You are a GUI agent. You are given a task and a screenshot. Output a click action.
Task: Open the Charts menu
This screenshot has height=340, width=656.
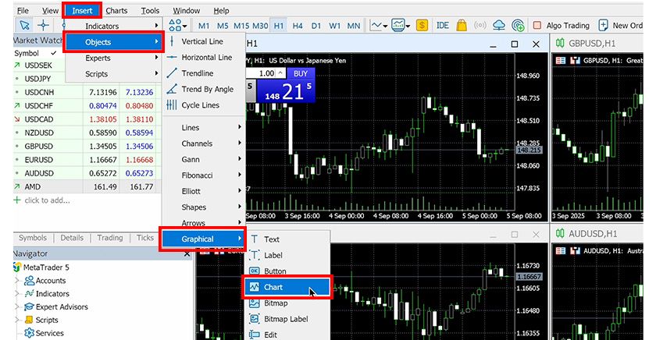tap(116, 11)
